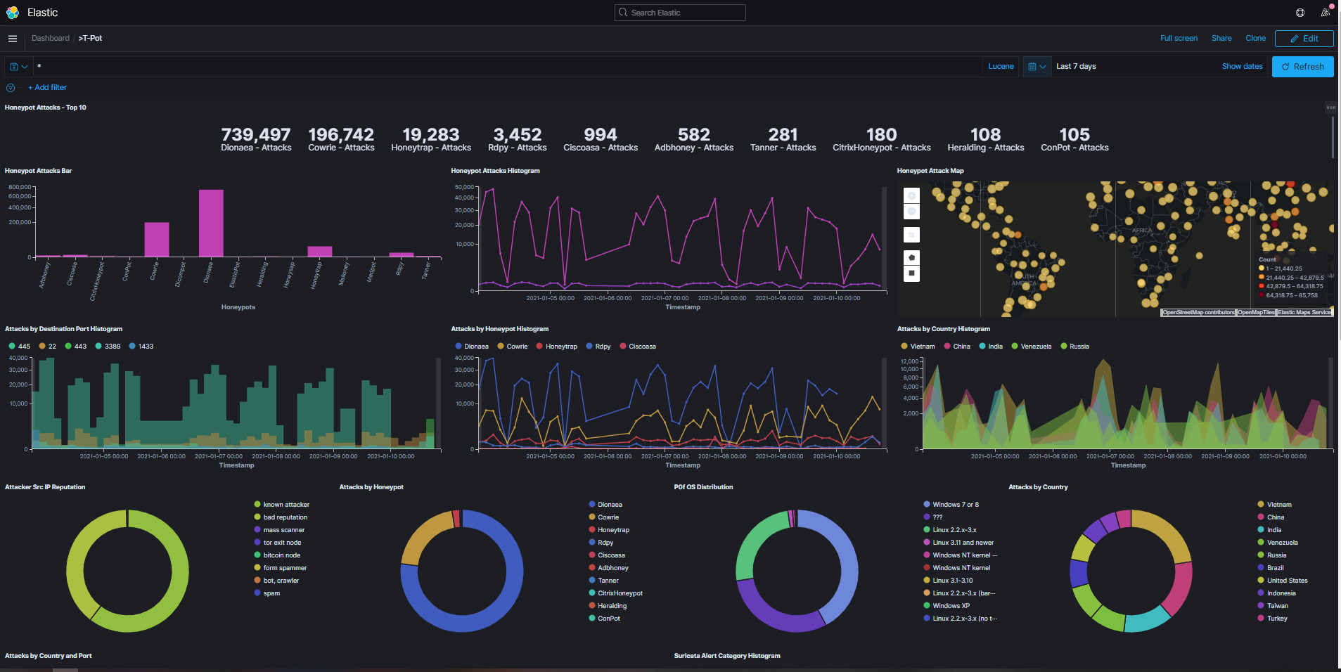Select Linux 3.11 and newer legend entry
This screenshot has width=1341, height=672.
958,543
